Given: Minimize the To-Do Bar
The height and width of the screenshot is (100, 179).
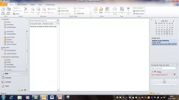Looking at the screenshot, I should click(x=152, y=19).
